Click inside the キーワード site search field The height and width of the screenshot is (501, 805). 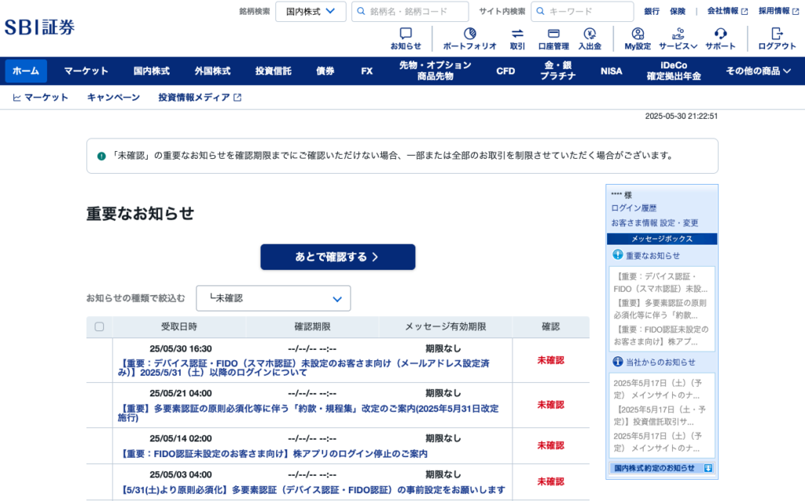(583, 11)
